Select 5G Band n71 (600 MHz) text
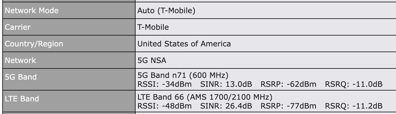396x114 pixels. pyautogui.click(x=183, y=76)
